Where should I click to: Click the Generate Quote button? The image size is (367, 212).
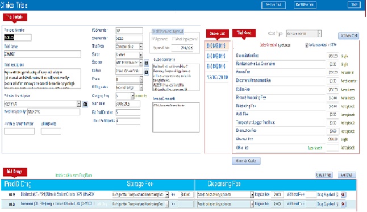(x=246, y=161)
